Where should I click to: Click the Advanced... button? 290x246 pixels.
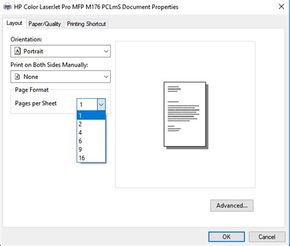(232, 206)
